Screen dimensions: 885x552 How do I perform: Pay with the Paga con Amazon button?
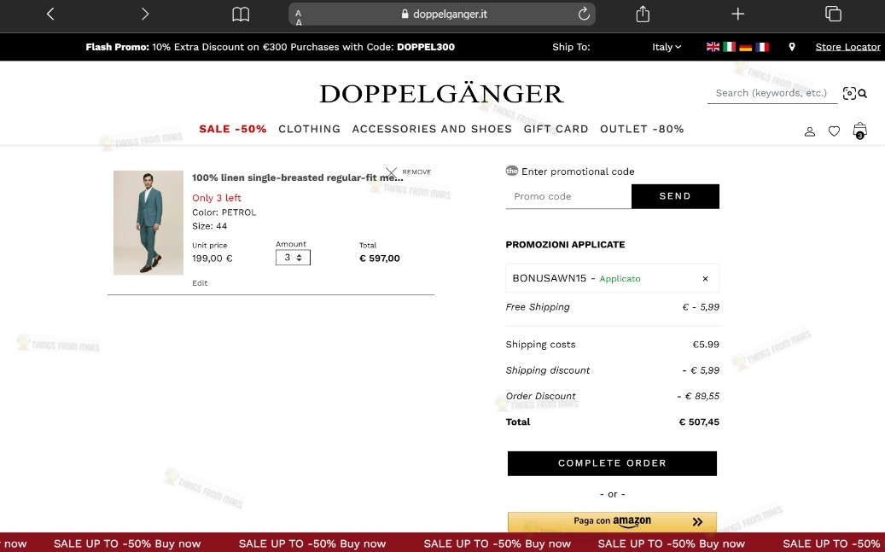[612, 521]
